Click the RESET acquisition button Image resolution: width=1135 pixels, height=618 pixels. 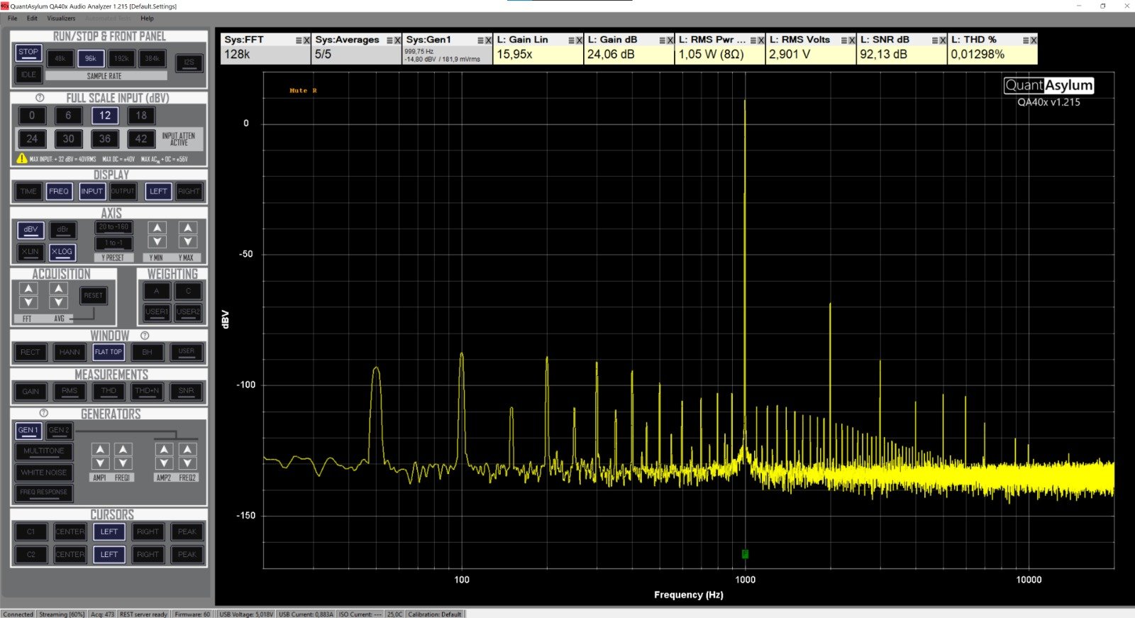click(x=93, y=296)
